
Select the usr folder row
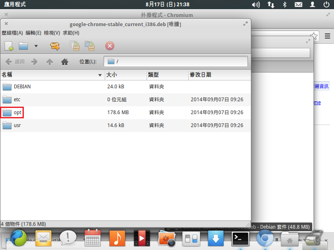(126, 125)
